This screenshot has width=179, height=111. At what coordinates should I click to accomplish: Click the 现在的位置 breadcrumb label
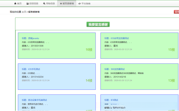tap(15, 12)
